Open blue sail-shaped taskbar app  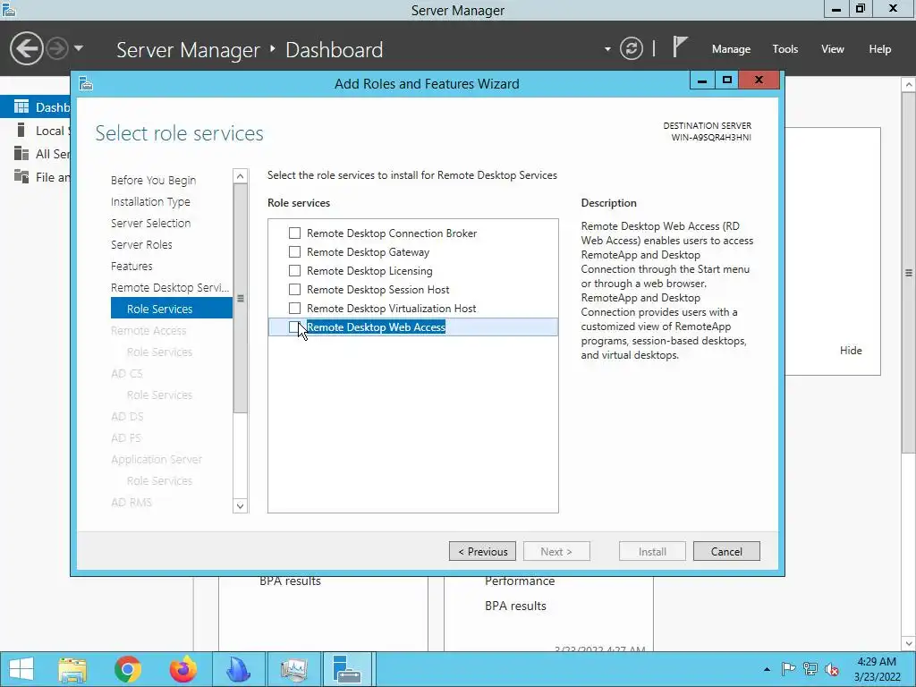pyautogui.click(x=238, y=669)
